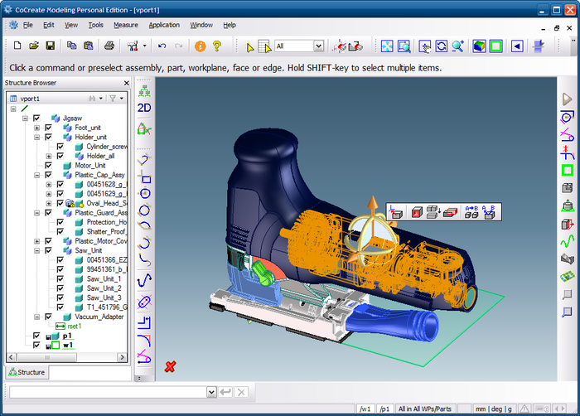The image size is (580, 416).
Task: Toggle the Foot_unit checkbox
Action: 48,128
